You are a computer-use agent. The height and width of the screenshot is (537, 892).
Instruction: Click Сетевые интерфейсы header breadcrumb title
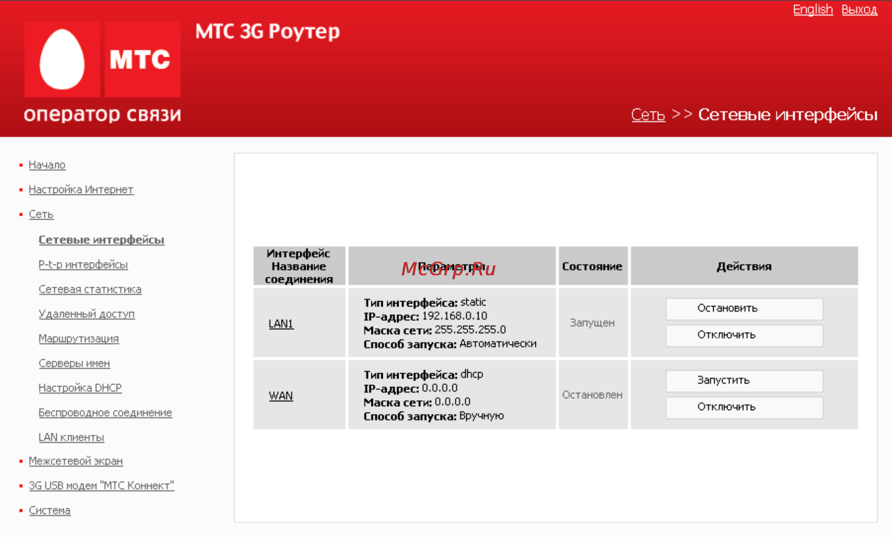[788, 114]
